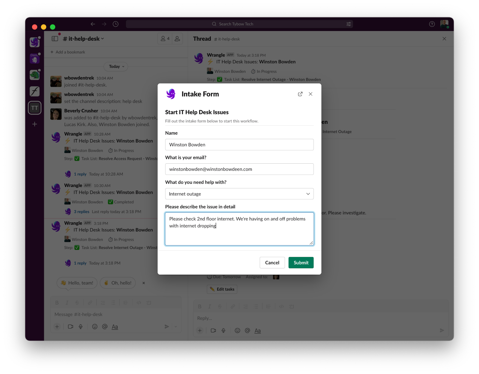Open attachments plus in channel composer
479x374 pixels.
(57, 327)
